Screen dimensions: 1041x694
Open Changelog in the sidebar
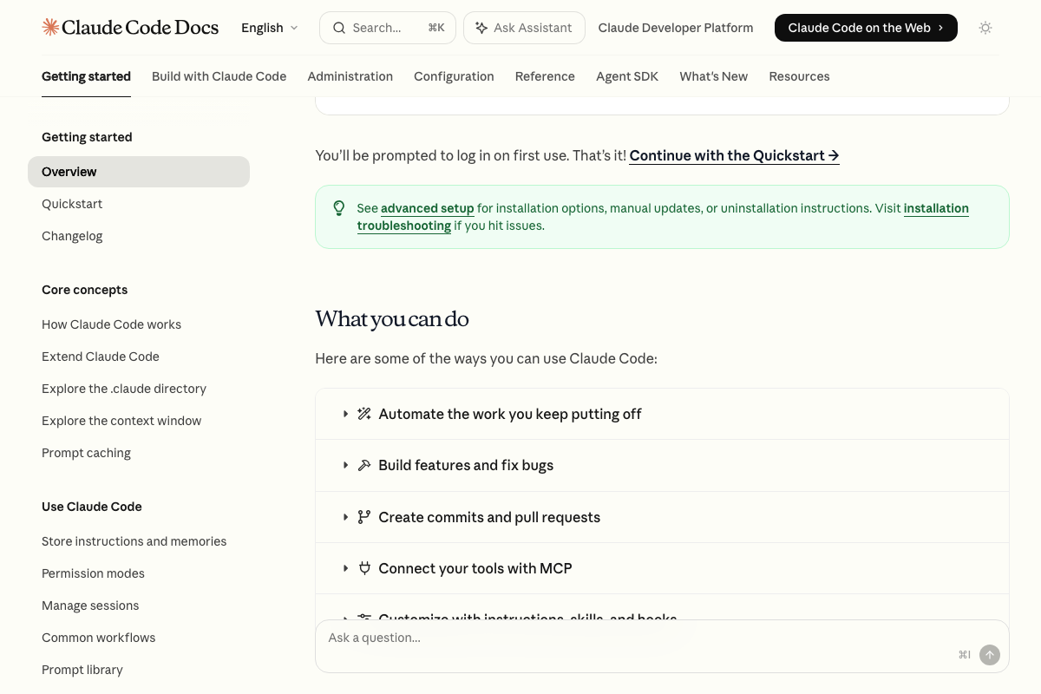click(x=72, y=236)
